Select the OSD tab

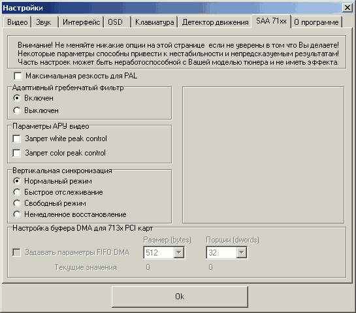(x=117, y=22)
